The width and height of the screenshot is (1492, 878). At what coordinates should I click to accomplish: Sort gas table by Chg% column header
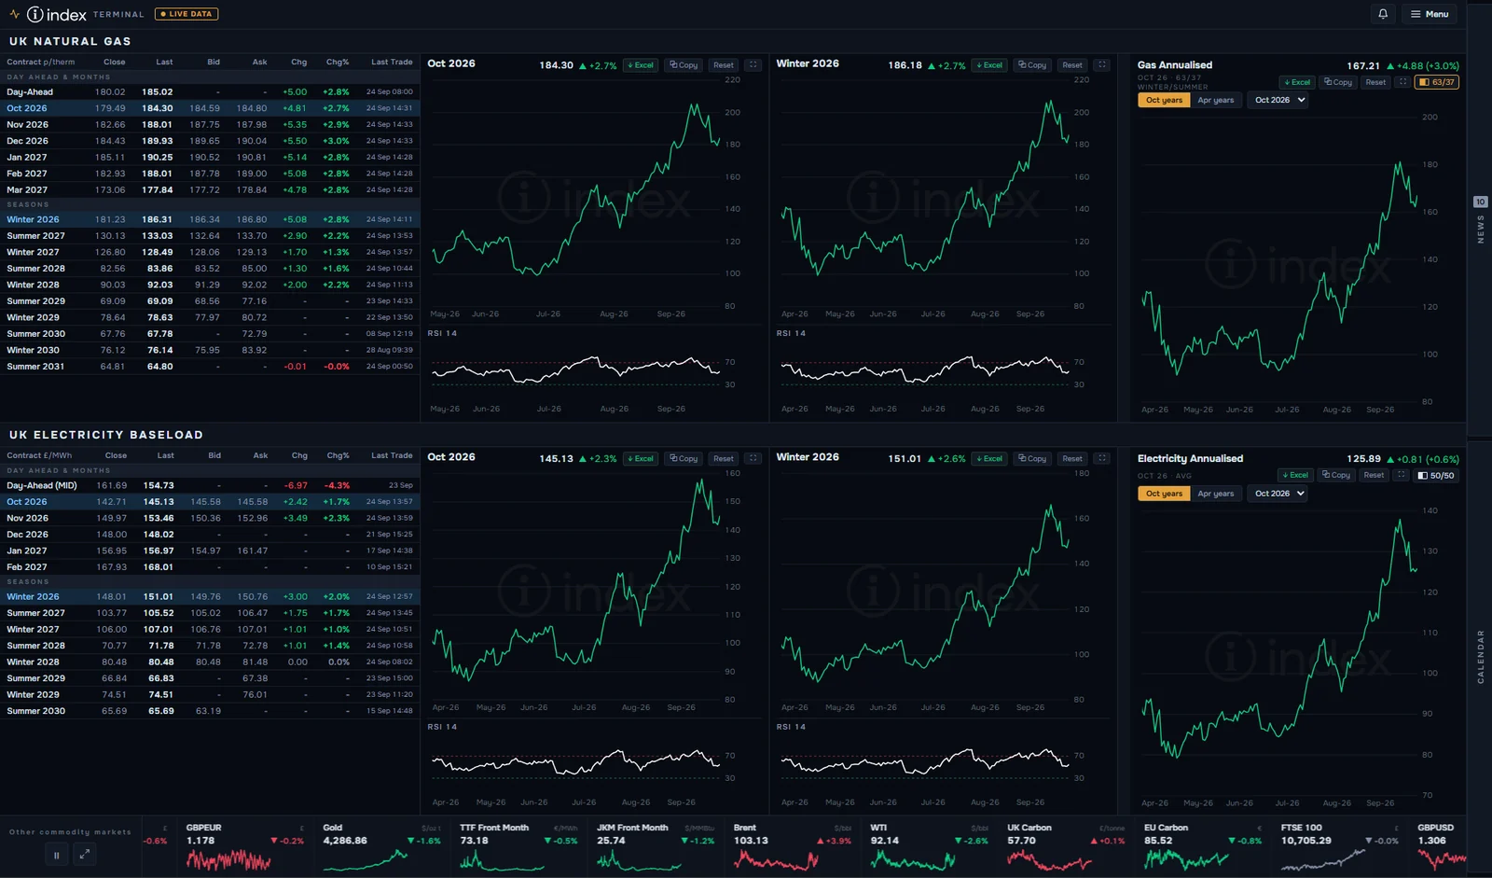coord(338,63)
